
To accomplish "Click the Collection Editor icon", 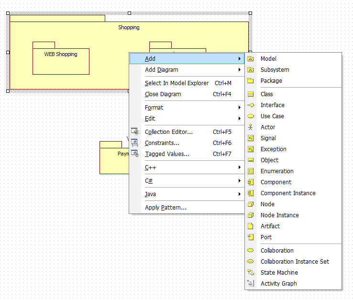I will tap(135, 132).
